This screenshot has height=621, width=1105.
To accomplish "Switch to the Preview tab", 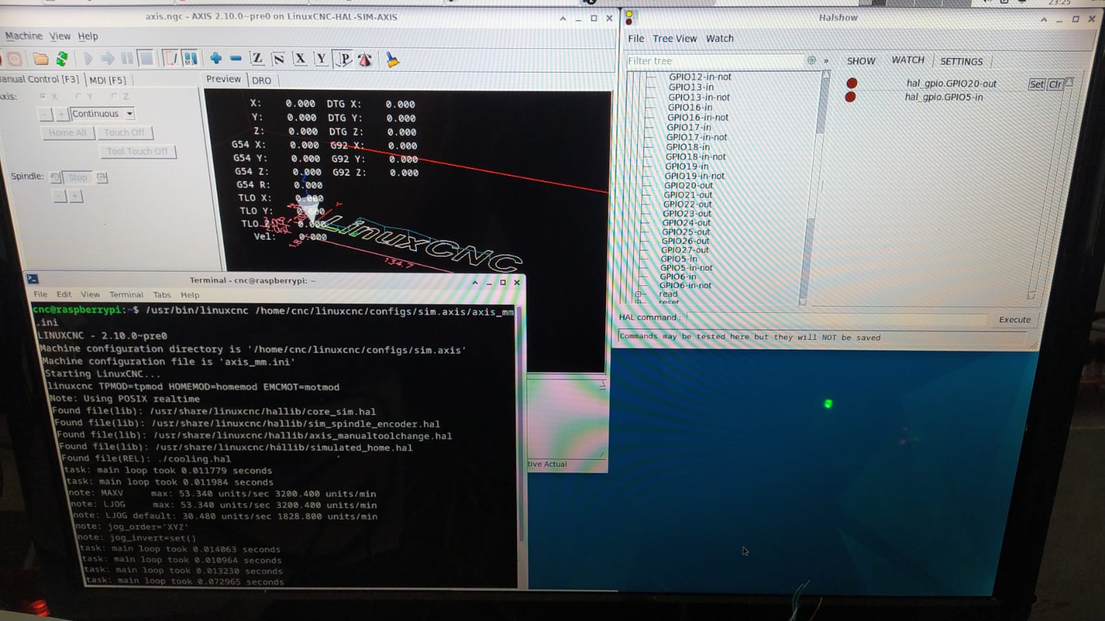I will [x=223, y=79].
